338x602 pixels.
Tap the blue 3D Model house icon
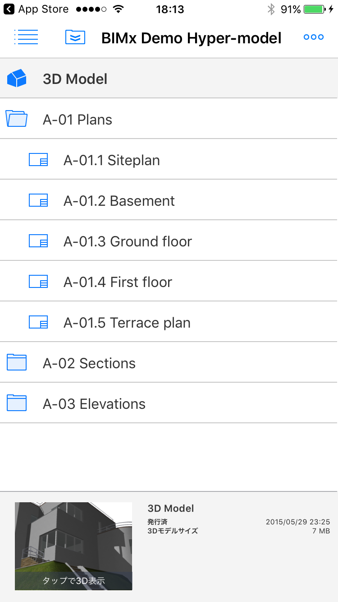[x=17, y=79]
